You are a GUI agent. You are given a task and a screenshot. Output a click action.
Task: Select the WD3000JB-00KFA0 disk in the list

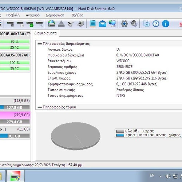[x=15, y=34]
